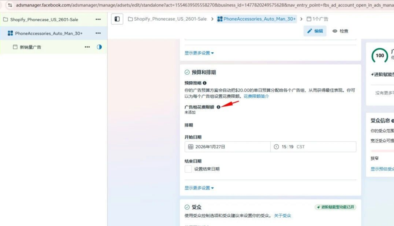Open Shopify_Phonecase_US_2601-Sale breadcrumb

[x=167, y=19]
